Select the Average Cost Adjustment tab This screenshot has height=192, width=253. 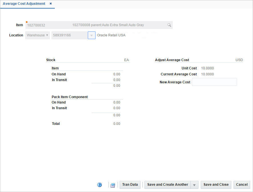tap(24, 3)
